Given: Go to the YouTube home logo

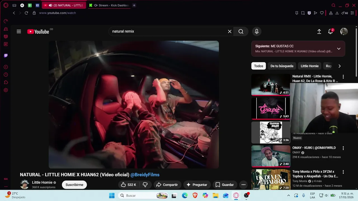Looking at the screenshot, I should (x=38, y=32).
